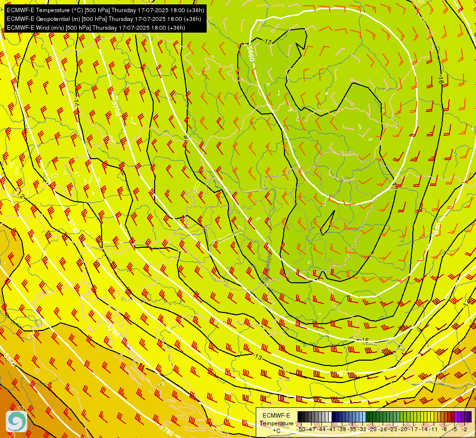The image size is (476, 438).
Task: Pick the white swatch in the legend
Action: tap(330, 417)
